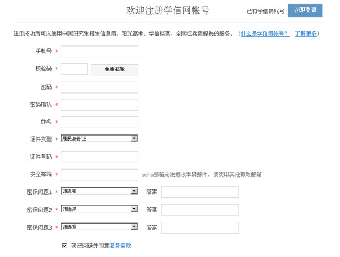Open the 什么是学信网帐号? link
This screenshot has height=257, width=340.
[x=265, y=33]
